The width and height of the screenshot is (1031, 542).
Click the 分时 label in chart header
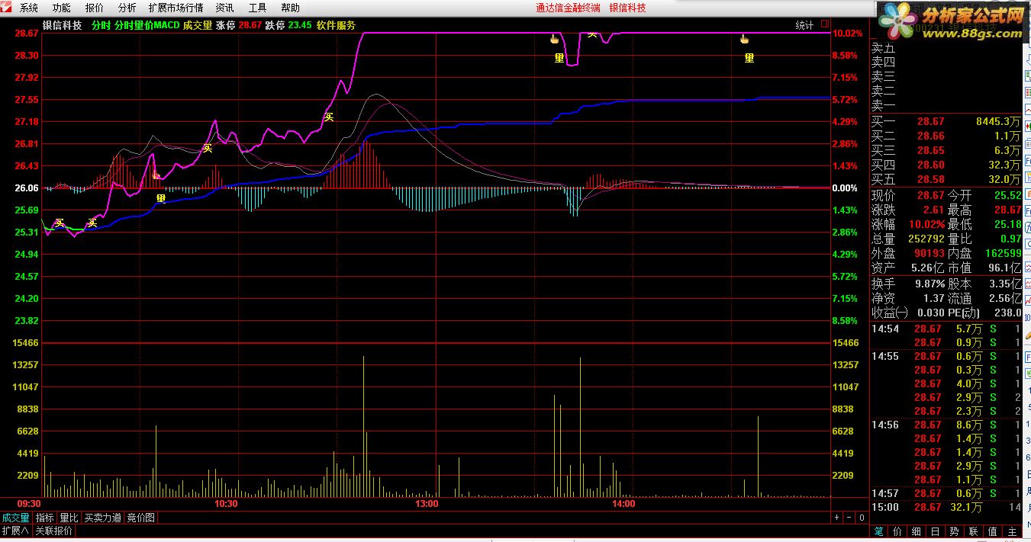coord(101,25)
